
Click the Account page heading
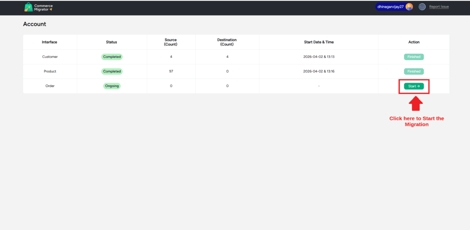[35, 24]
